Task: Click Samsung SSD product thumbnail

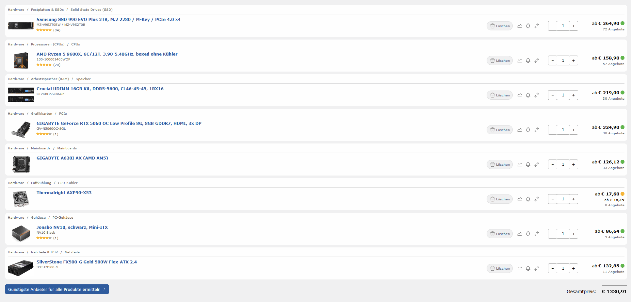Action: pyautogui.click(x=21, y=25)
